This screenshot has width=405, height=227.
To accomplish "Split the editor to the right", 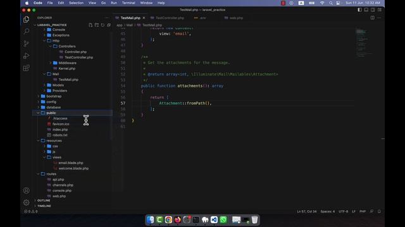I will click(x=373, y=18).
